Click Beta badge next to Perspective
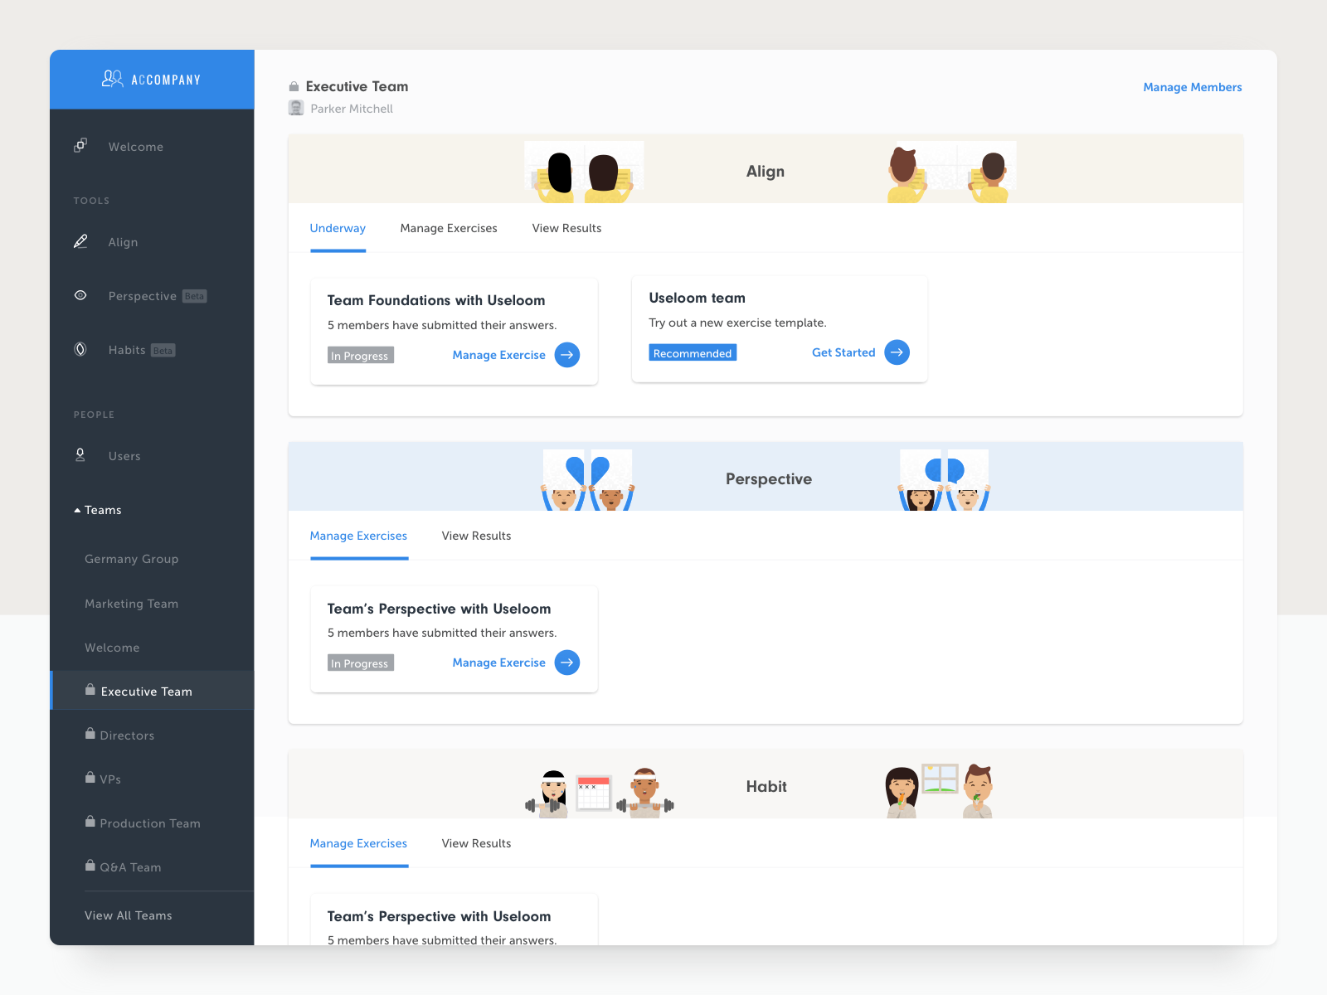Screen dimensions: 1327x995 coord(195,296)
